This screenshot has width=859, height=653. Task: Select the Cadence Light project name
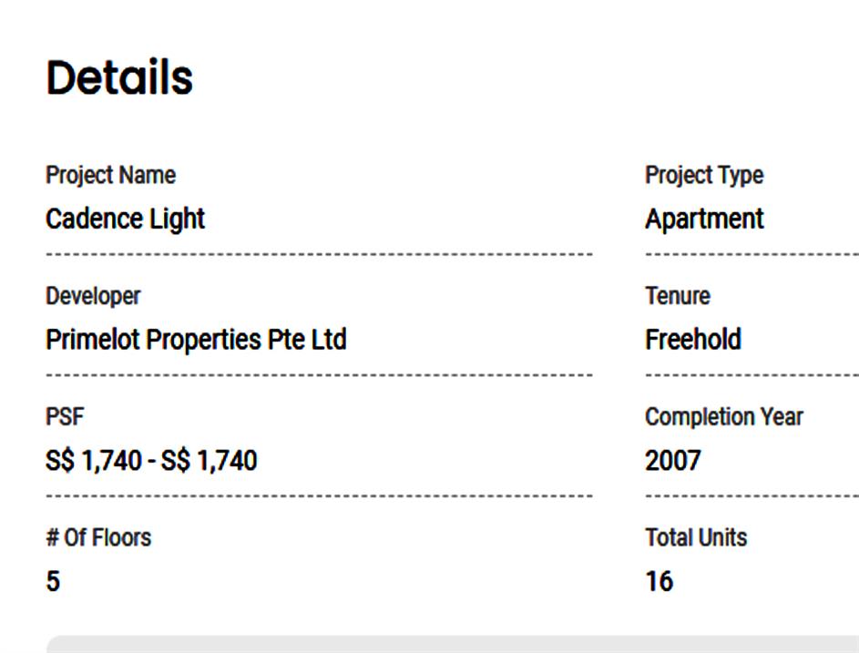click(125, 219)
